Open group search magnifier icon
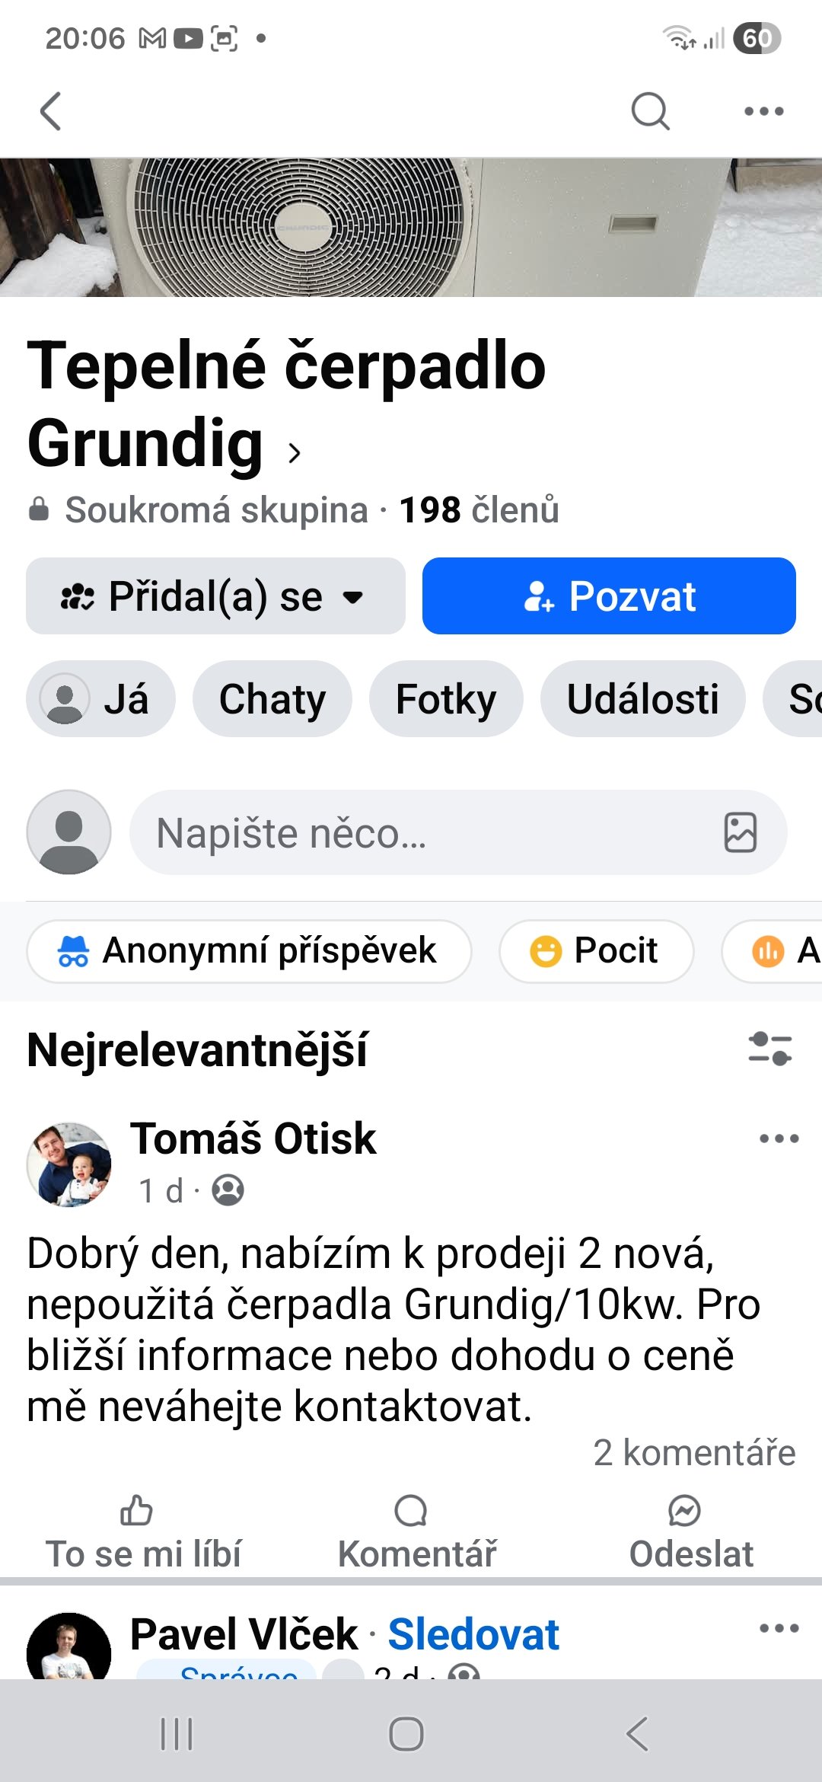This screenshot has width=822, height=1782. 650,111
